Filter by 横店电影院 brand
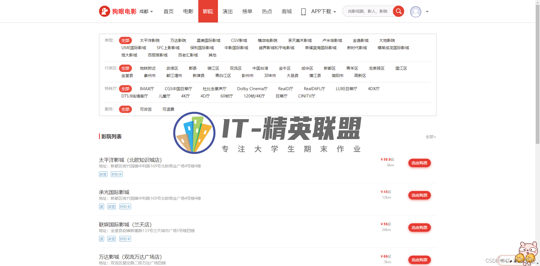This screenshot has width=540, height=266. click(x=268, y=40)
